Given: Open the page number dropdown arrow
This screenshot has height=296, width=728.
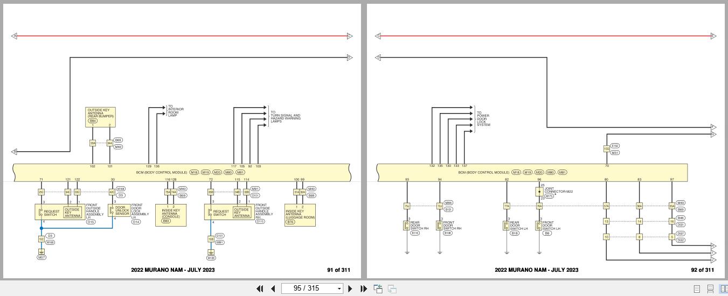Looking at the screenshot, I should tap(339, 289).
